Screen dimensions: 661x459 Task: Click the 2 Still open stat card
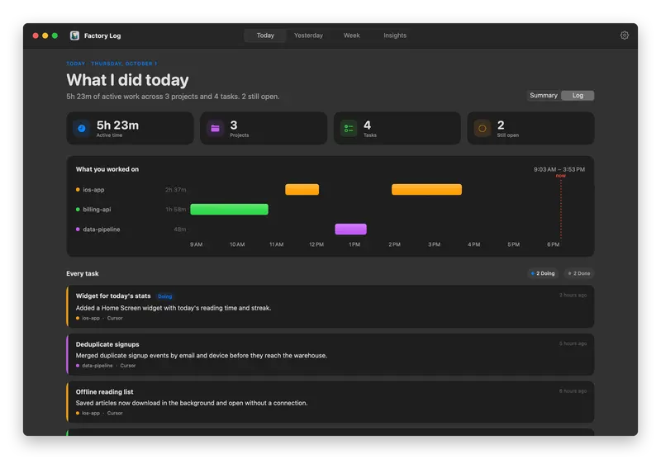tap(530, 129)
